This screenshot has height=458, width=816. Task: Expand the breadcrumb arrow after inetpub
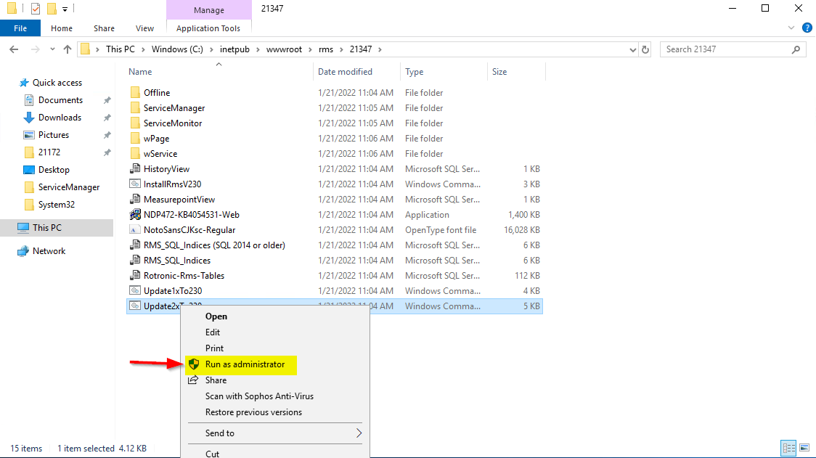(258, 49)
